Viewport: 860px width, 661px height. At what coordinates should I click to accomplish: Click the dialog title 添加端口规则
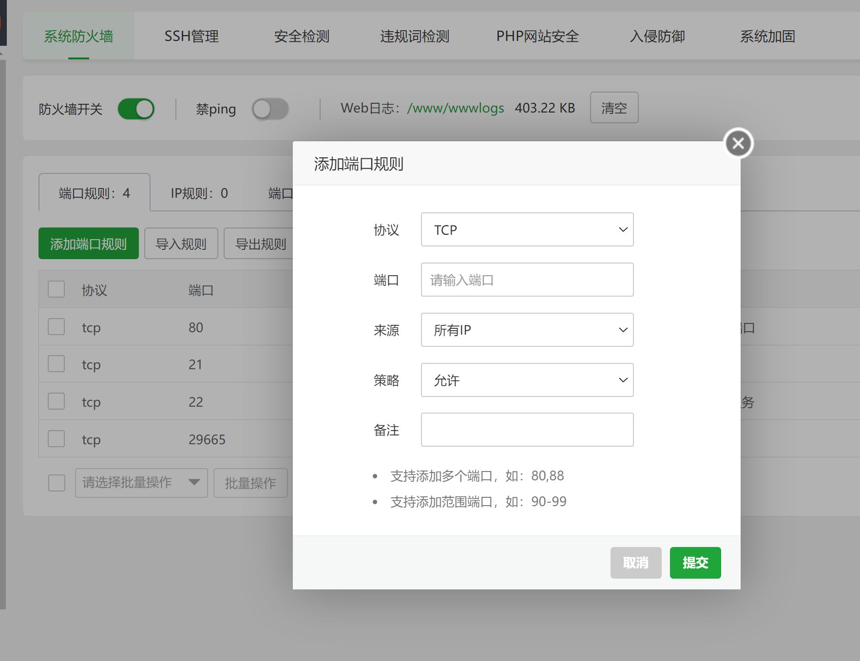click(x=359, y=164)
